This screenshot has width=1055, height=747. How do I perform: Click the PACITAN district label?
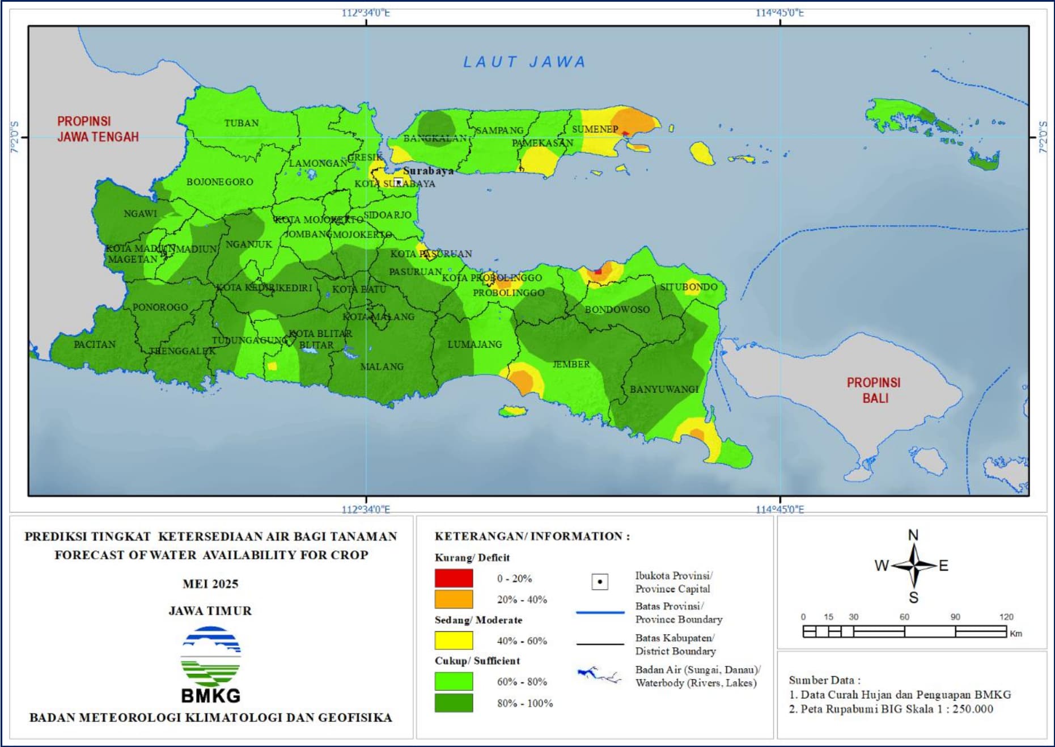95,344
